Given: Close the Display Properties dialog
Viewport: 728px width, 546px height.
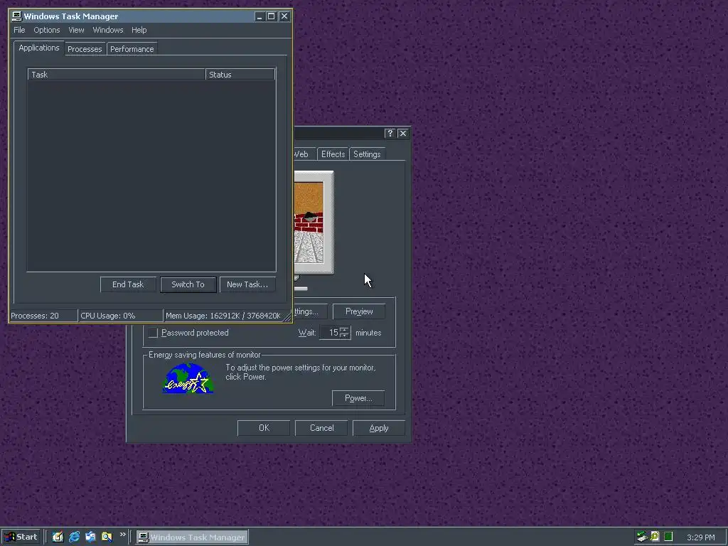Looking at the screenshot, I should (x=403, y=133).
